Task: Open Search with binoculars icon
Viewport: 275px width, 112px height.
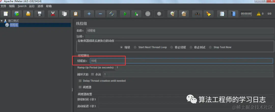Action: point(197,14)
